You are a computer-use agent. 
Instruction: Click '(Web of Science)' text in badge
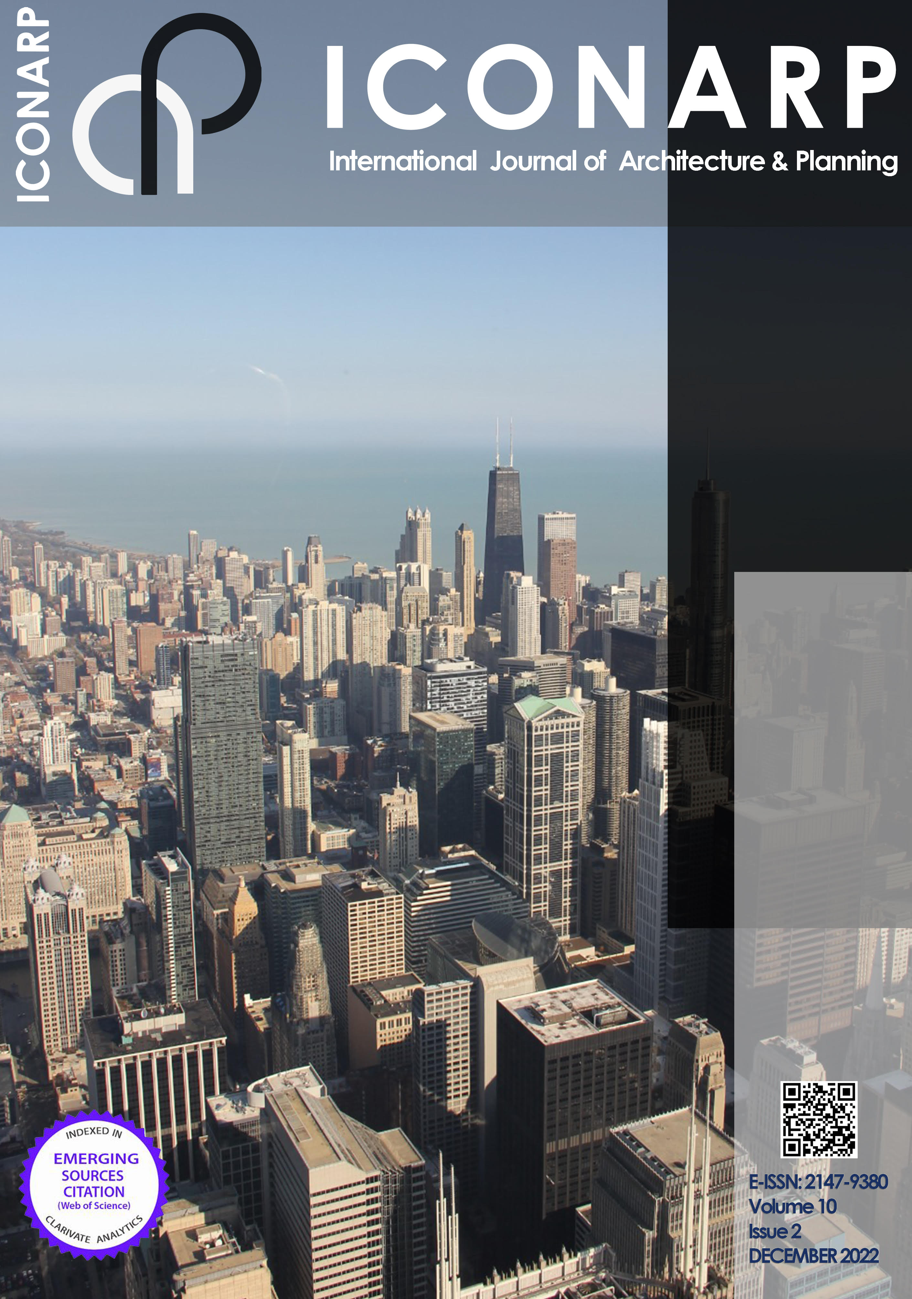[x=94, y=1206]
